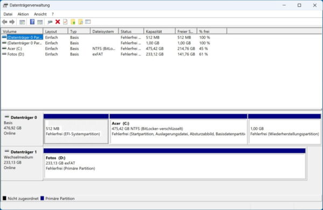Sort by the % frei column header
The width and height of the screenshot is (323, 210).
(x=212, y=31)
